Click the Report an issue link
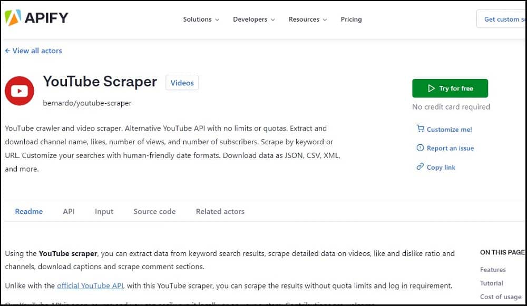Viewport: 527px width, 306px height. click(450, 148)
